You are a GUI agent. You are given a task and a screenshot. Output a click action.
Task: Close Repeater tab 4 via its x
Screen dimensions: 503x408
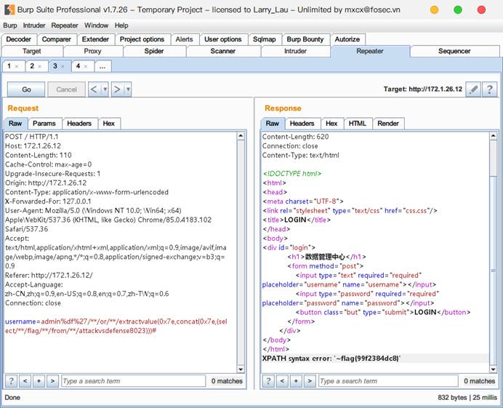(x=86, y=66)
